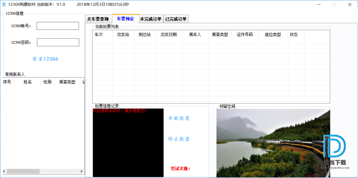
Task: Select the 车票预定 tab
Action: tap(126, 19)
